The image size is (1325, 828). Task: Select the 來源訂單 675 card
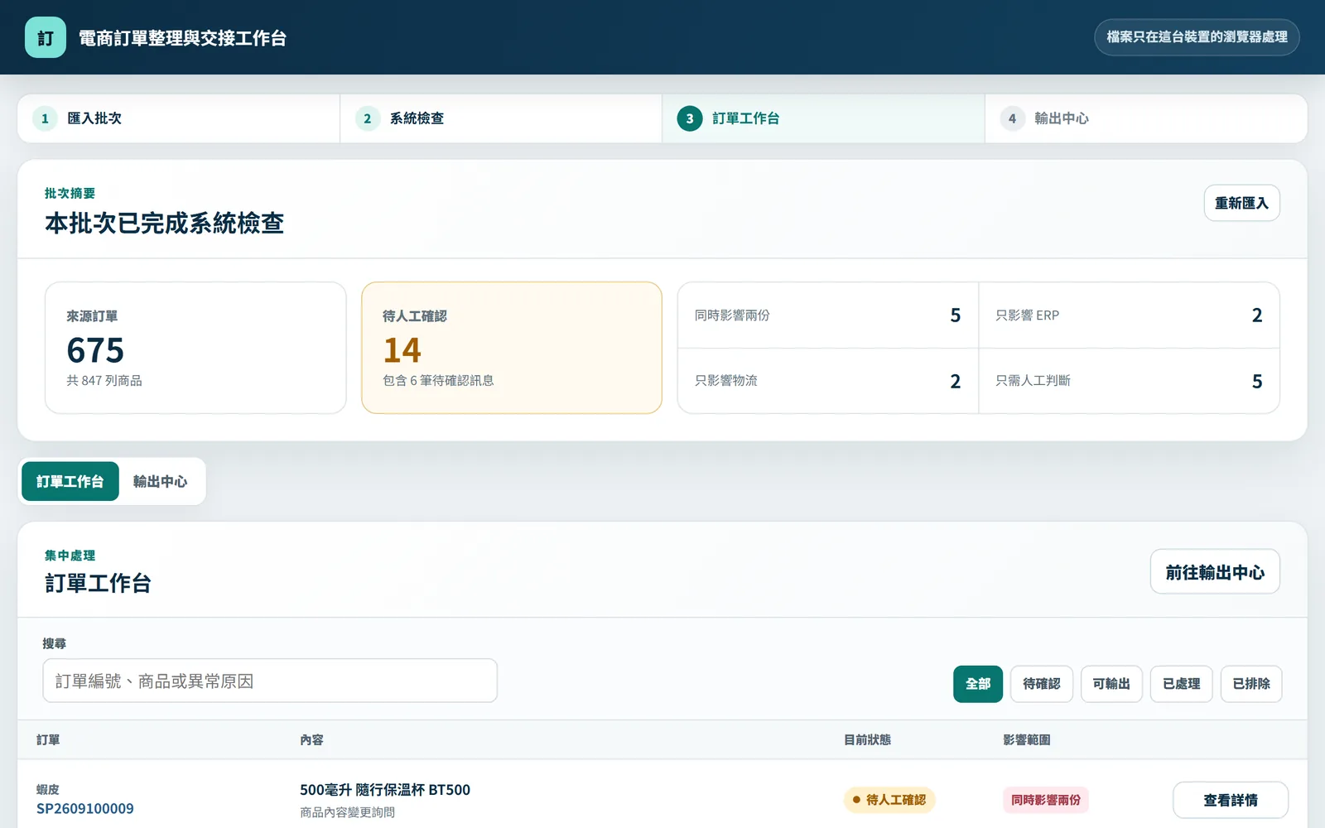[195, 348]
